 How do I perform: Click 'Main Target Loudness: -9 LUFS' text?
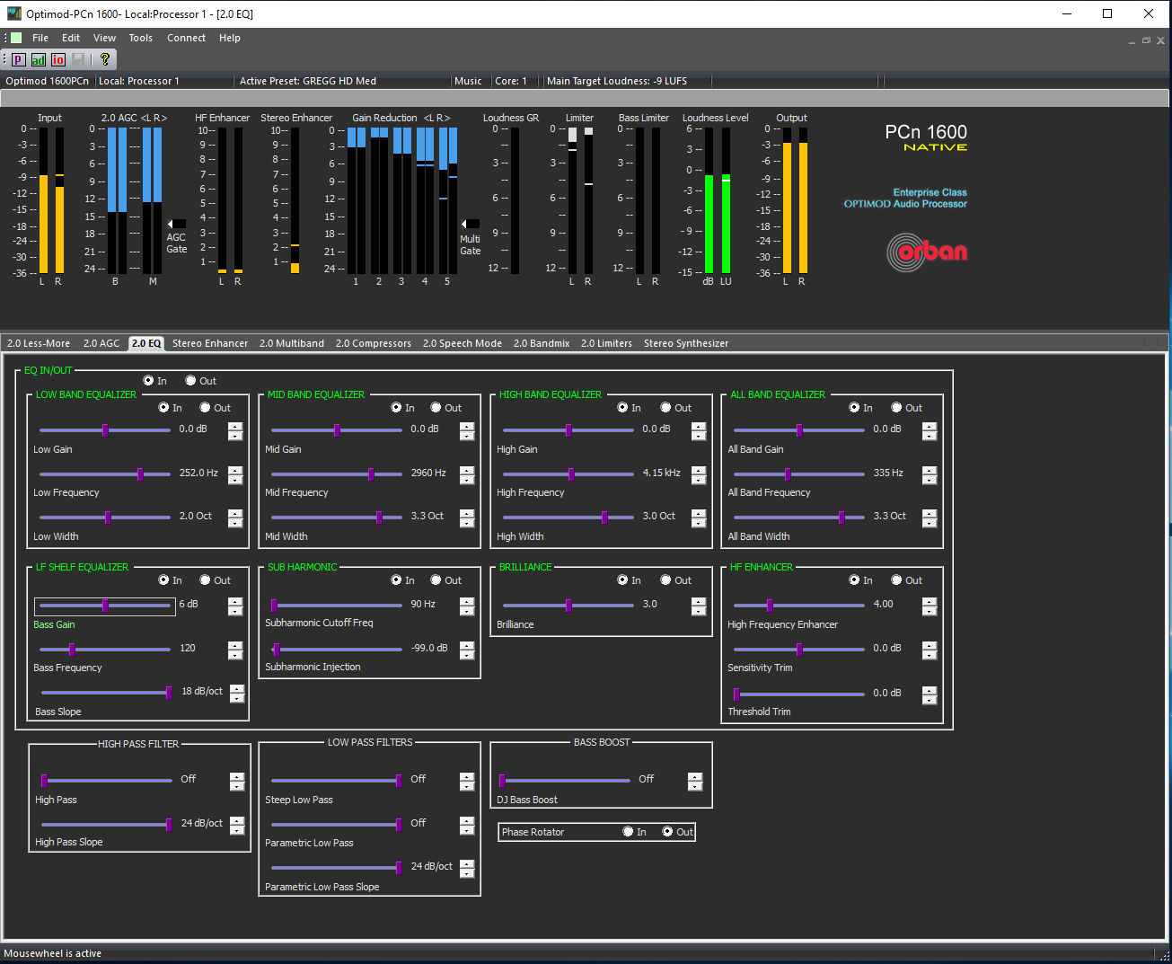(617, 81)
